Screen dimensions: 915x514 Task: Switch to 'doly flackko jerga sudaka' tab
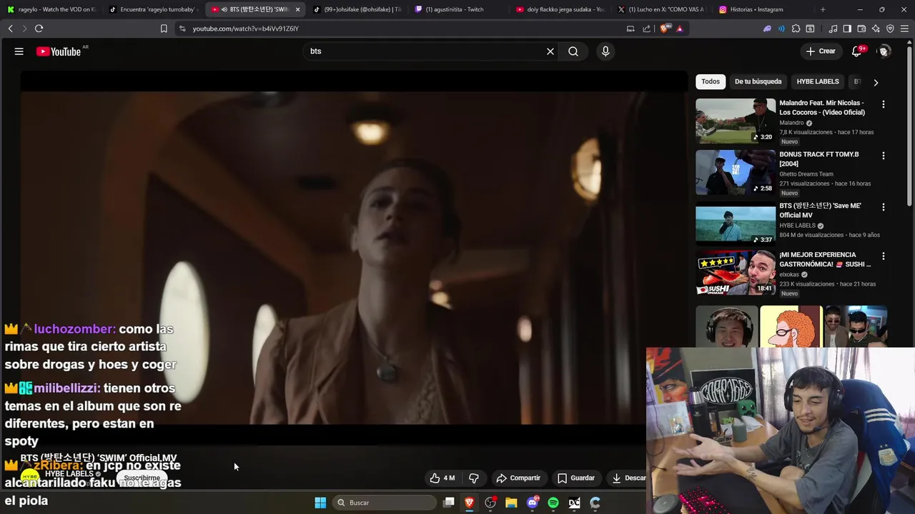click(560, 9)
